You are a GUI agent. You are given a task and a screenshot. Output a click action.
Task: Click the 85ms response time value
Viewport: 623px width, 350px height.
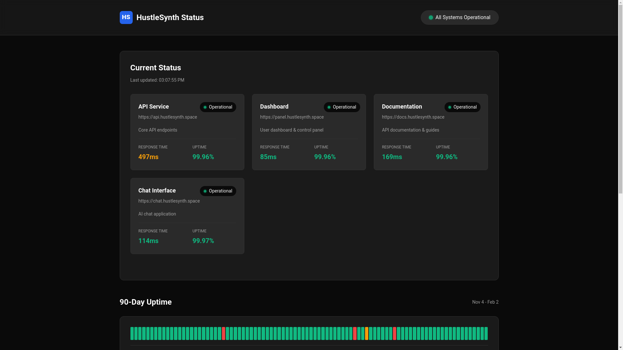pos(268,157)
